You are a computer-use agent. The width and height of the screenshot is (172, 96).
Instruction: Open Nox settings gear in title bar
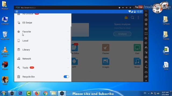pos(130,8)
